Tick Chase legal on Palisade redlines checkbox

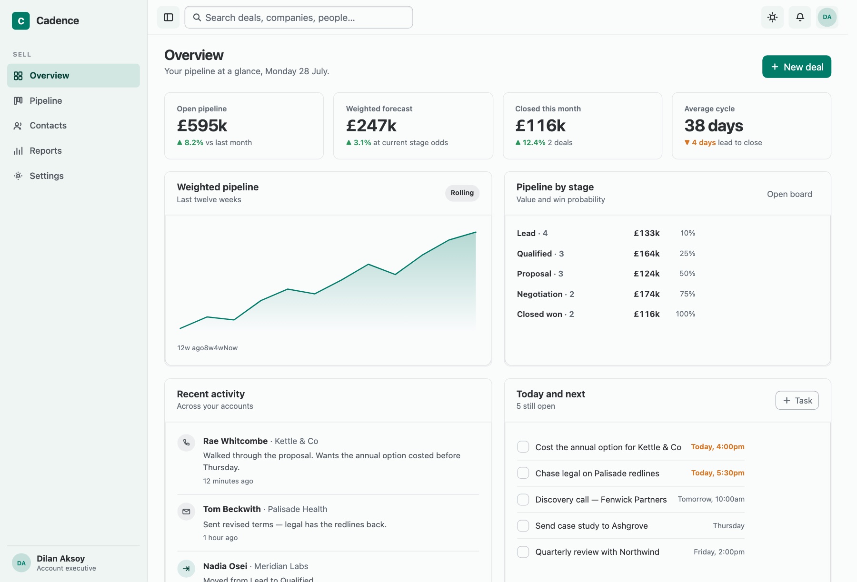click(x=523, y=473)
